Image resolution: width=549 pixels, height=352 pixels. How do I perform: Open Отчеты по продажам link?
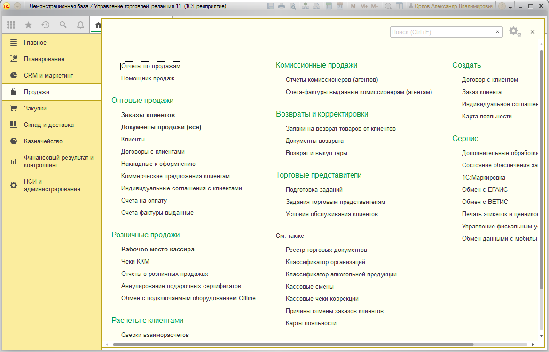pyautogui.click(x=151, y=66)
